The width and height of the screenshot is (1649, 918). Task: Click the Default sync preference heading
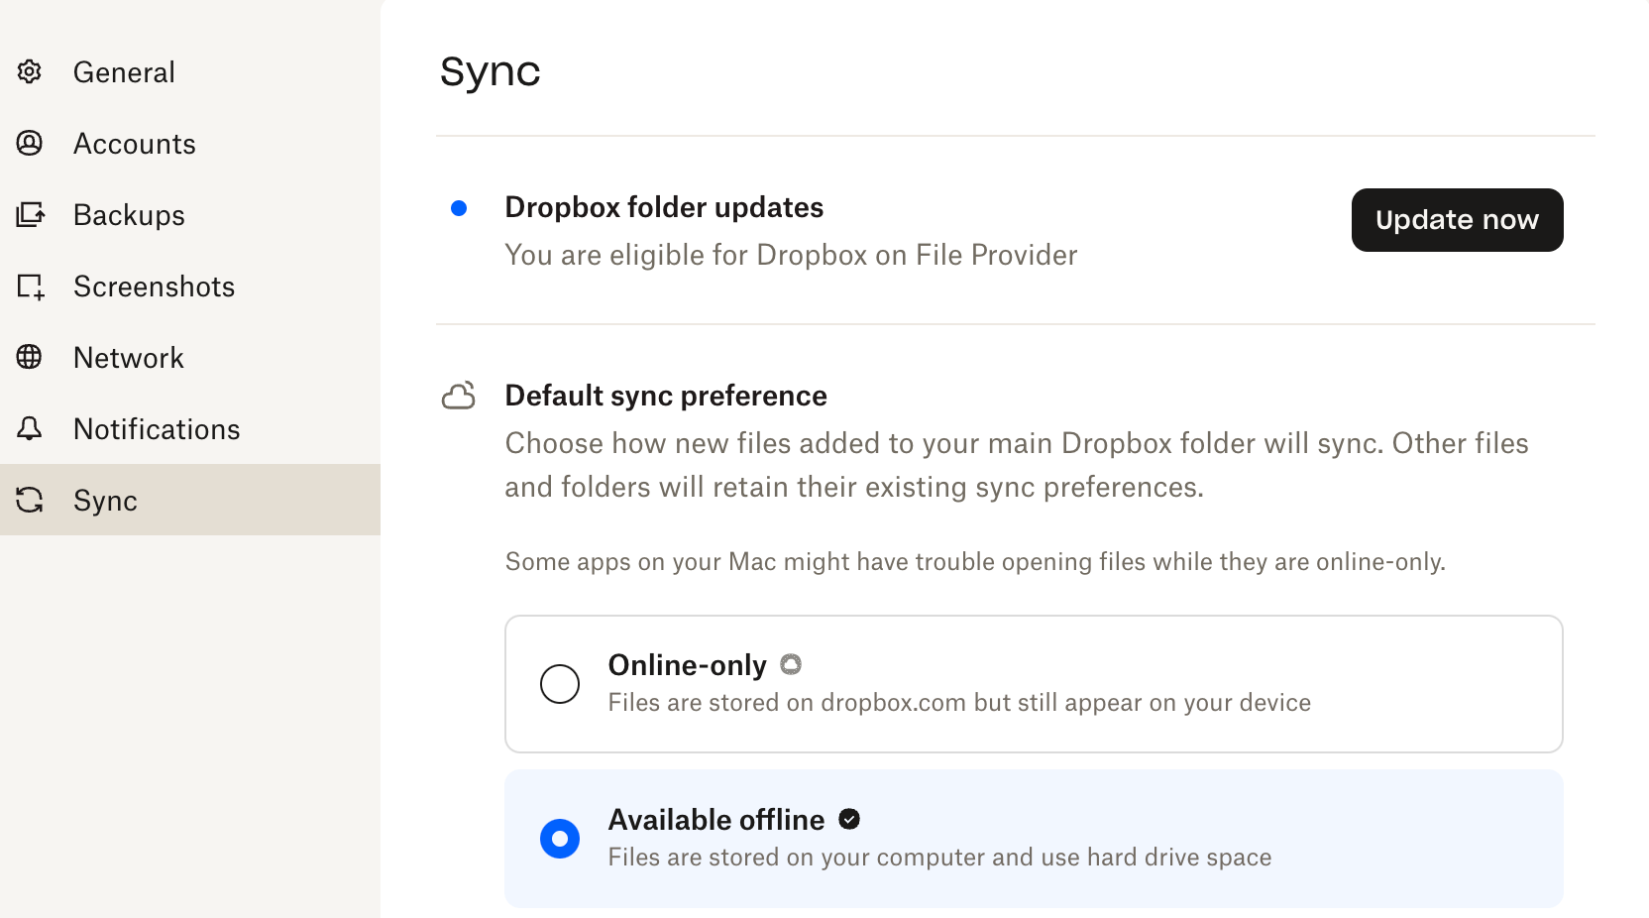point(666,396)
